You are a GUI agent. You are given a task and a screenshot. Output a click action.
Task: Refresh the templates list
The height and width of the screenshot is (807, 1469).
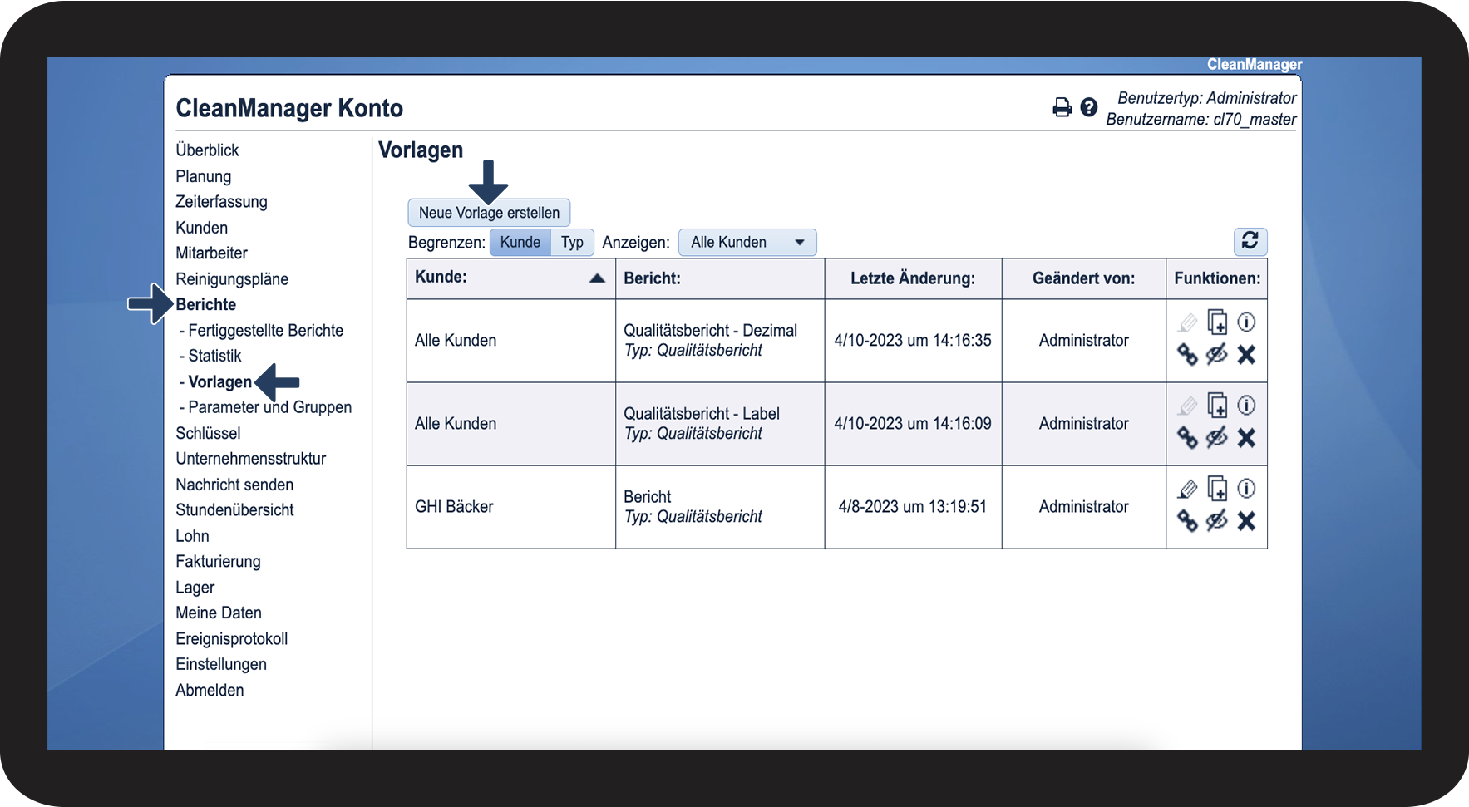(x=1250, y=241)
